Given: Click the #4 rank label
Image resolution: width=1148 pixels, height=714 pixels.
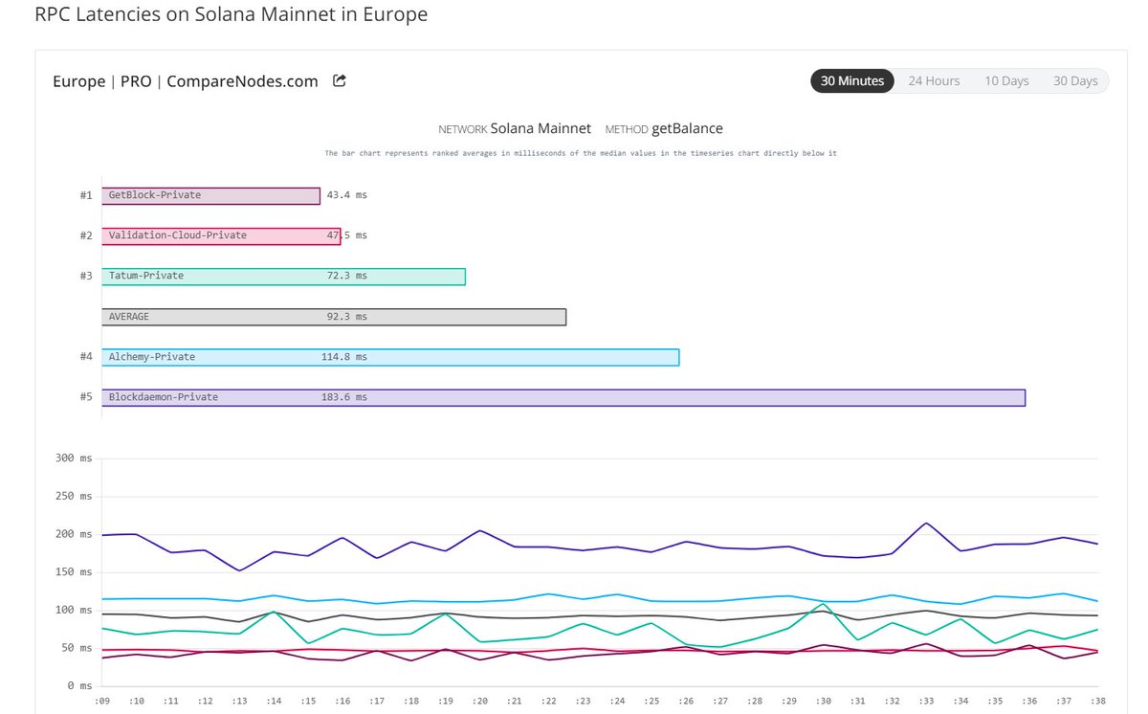Looking at the screenshot, I should [86, 356].
